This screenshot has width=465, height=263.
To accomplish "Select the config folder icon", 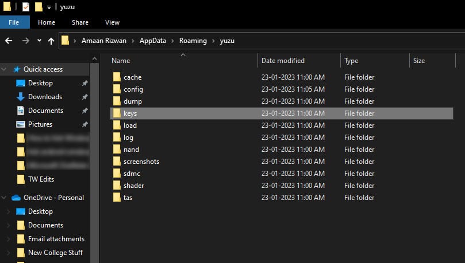I will 117,89.
